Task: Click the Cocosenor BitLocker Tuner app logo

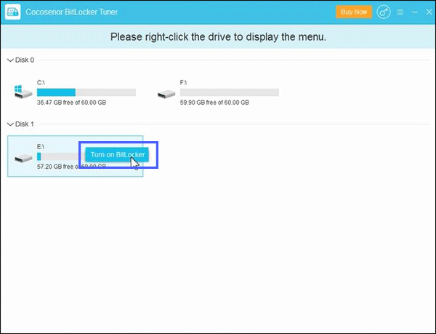Action: pos(13,12)
